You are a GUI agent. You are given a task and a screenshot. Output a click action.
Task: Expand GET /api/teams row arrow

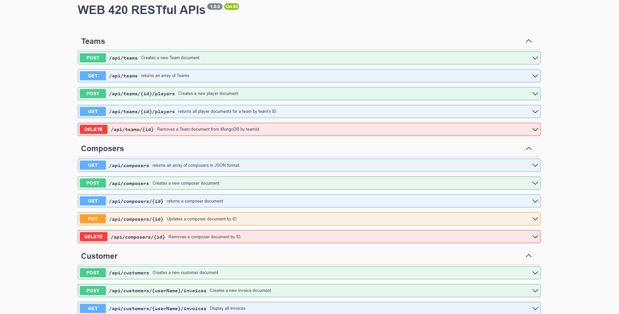point(535,76)
